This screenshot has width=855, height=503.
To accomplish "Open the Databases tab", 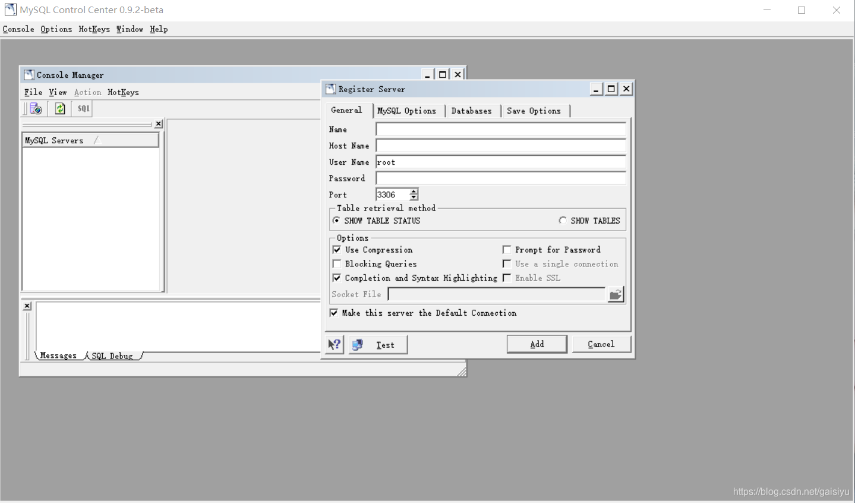I will 472,111.
